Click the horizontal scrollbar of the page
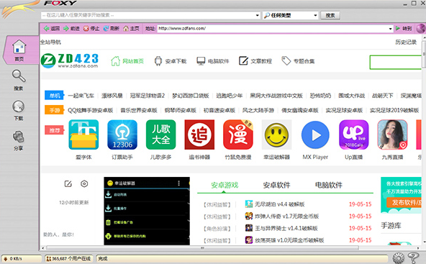Image resolution: width=426 pixels, height=264 pixels. 202,248
